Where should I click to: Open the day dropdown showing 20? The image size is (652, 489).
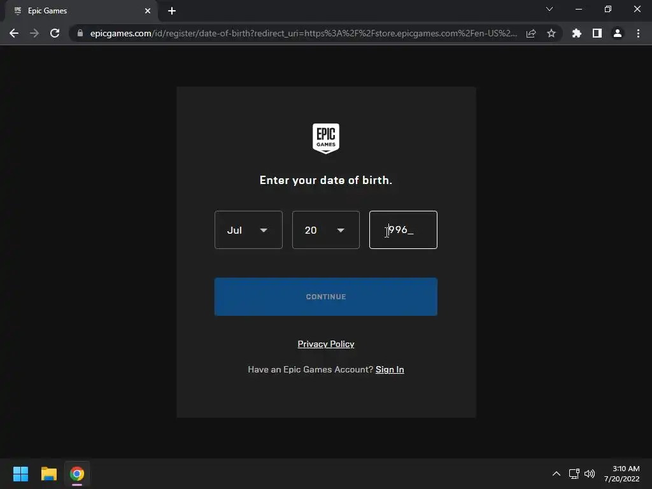[325, 230]
